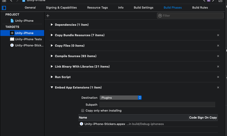
Task: Click the back navigation arrow in top bar
Action: [x=11, y=1]
